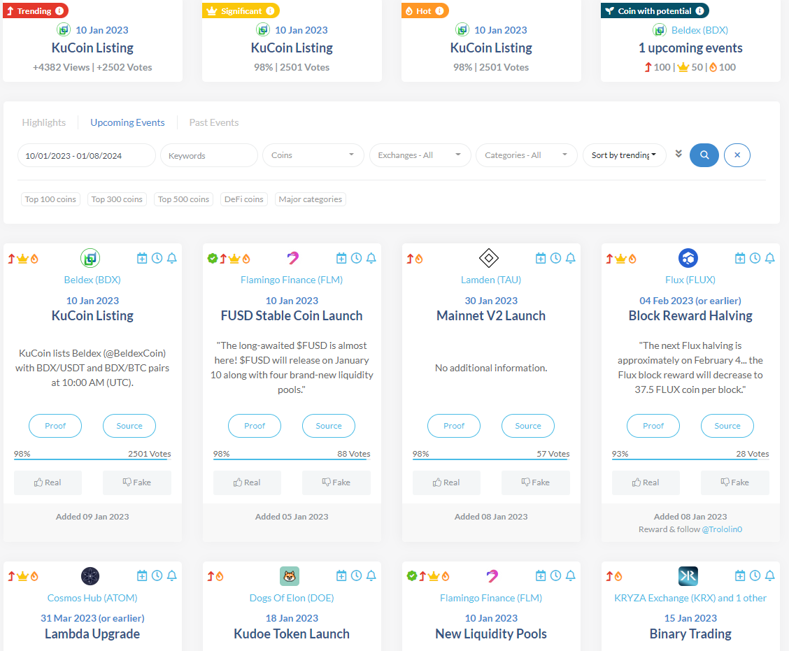Screen dimensions: 789x651
Task: Click clock icon on Dogs Of Elon card
Action: tap(356, 575)
